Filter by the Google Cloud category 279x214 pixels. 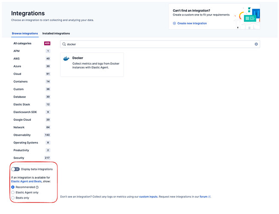32,120
